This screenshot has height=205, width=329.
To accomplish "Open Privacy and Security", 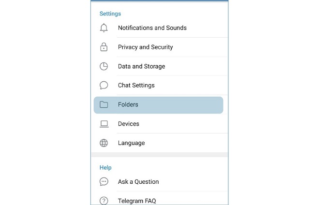I will click(x=160, y=47).
